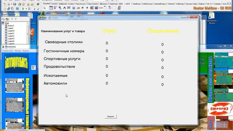Pick the ListBox component in the palette
Screen dimensions: 233x131
(x=92, y=8)
